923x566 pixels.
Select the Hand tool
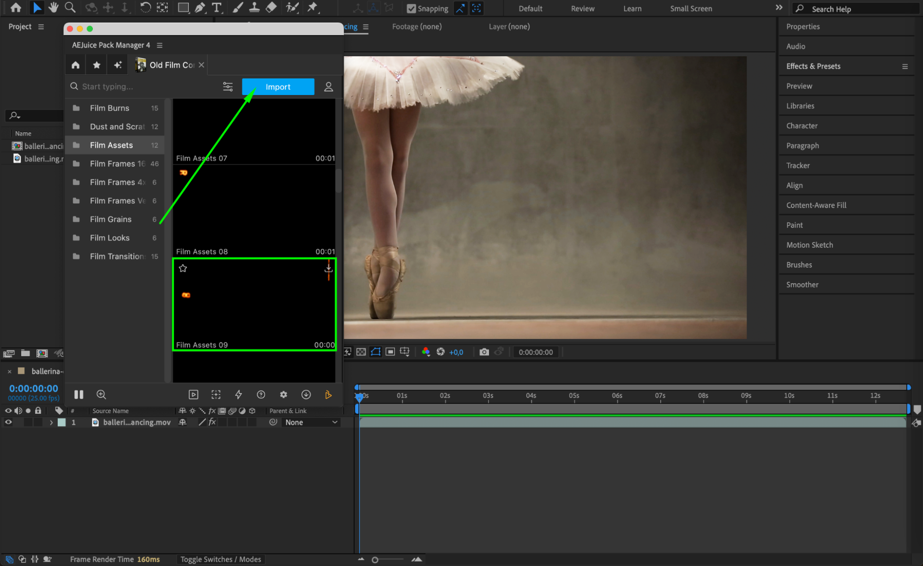[54, 7]
